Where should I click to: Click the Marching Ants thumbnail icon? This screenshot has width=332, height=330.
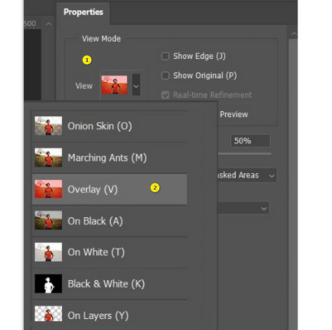click(x=48, y=158)
